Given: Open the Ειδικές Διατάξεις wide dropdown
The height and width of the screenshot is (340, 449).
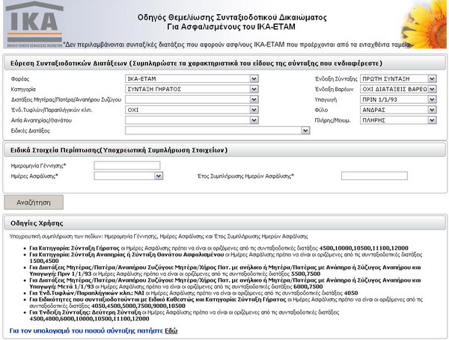Looking at the screenshot, I should pyautogui.click(x=217, y=131).
